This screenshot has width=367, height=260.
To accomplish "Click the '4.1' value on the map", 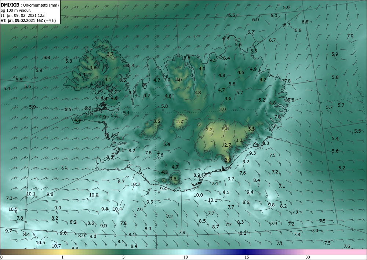I will click(108, 79).
